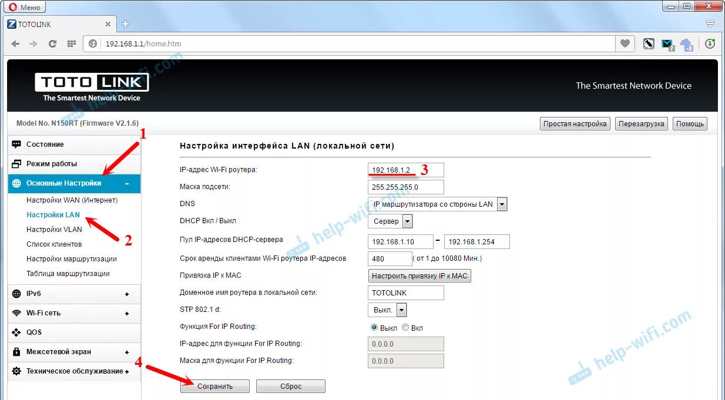Click the IP Routing mask field 0.0.0.0
The image size is (725, 400).
pyautogui.click(x=406, y=361)
